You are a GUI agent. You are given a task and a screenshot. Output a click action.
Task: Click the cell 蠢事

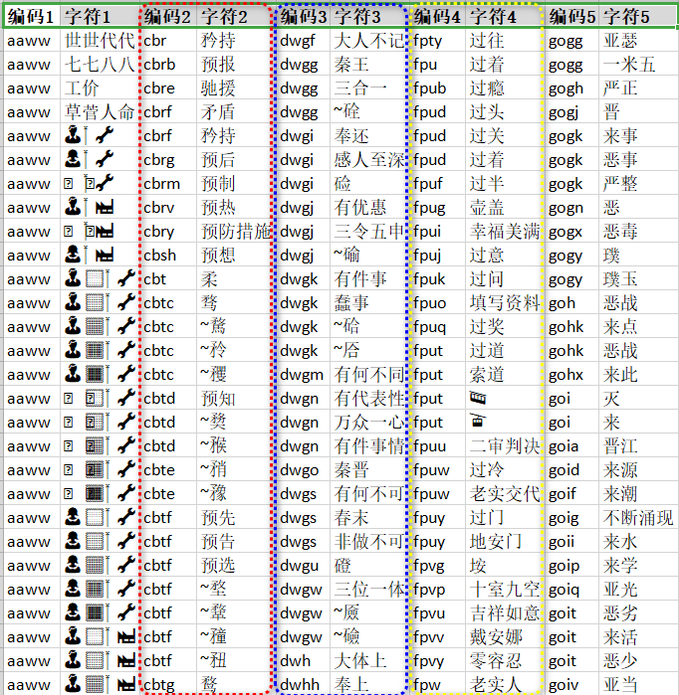click(369, 303)
